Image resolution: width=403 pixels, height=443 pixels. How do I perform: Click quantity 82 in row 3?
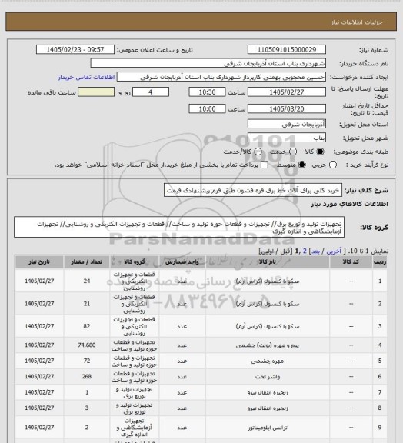(x=87, y=326)
